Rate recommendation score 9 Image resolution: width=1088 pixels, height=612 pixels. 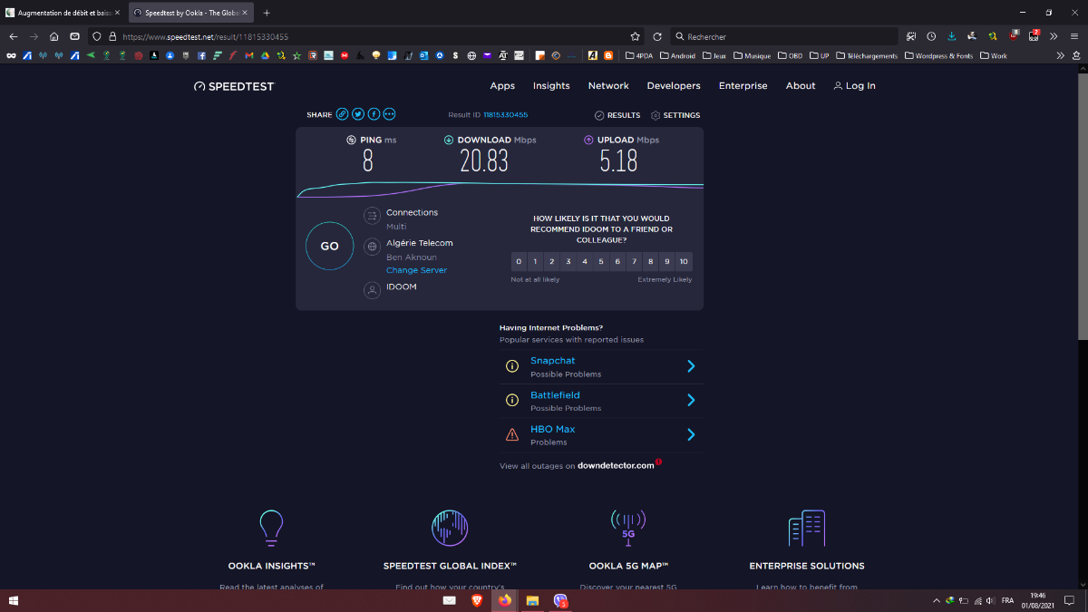(x=667, y=261)
